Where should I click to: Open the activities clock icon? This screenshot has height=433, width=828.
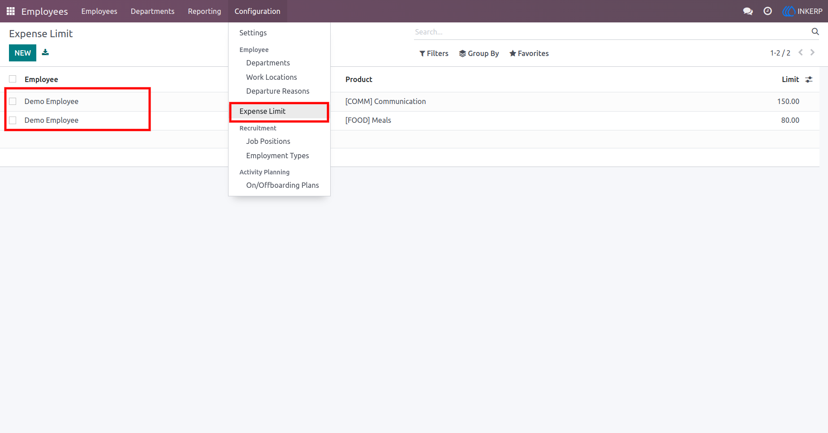[768, 11]
